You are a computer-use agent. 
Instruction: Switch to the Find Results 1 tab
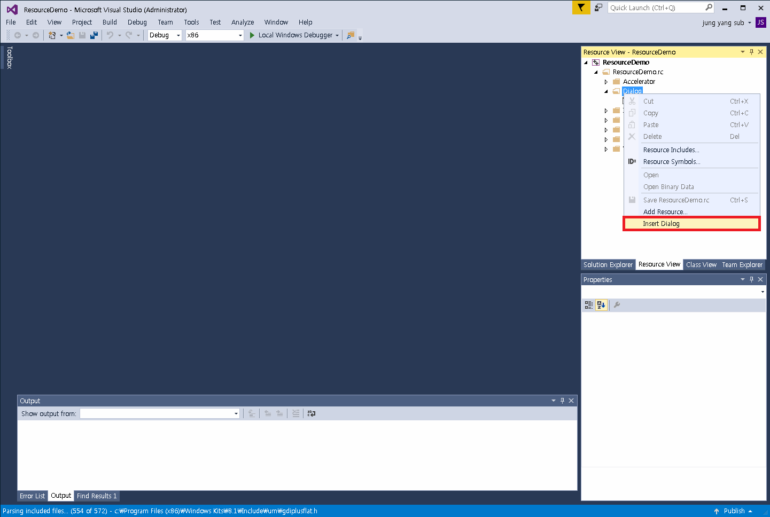click(x=97, y=496)
